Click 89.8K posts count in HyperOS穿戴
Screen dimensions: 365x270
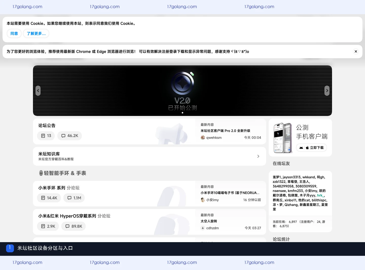74,226
